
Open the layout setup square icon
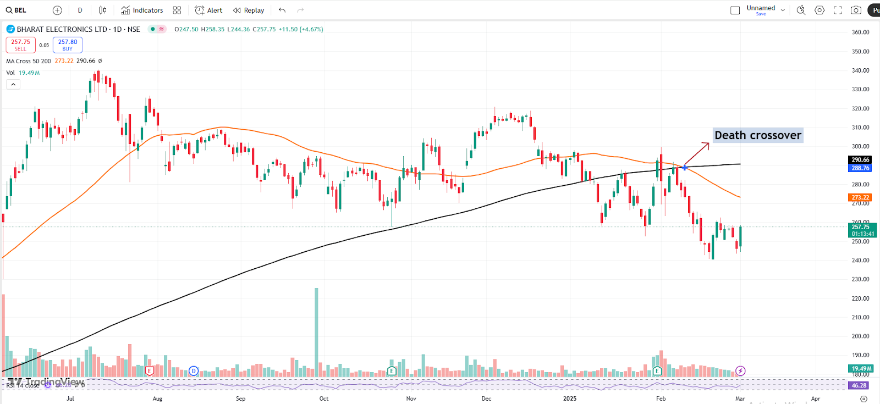pyautogui.click(x=735, y=10)
